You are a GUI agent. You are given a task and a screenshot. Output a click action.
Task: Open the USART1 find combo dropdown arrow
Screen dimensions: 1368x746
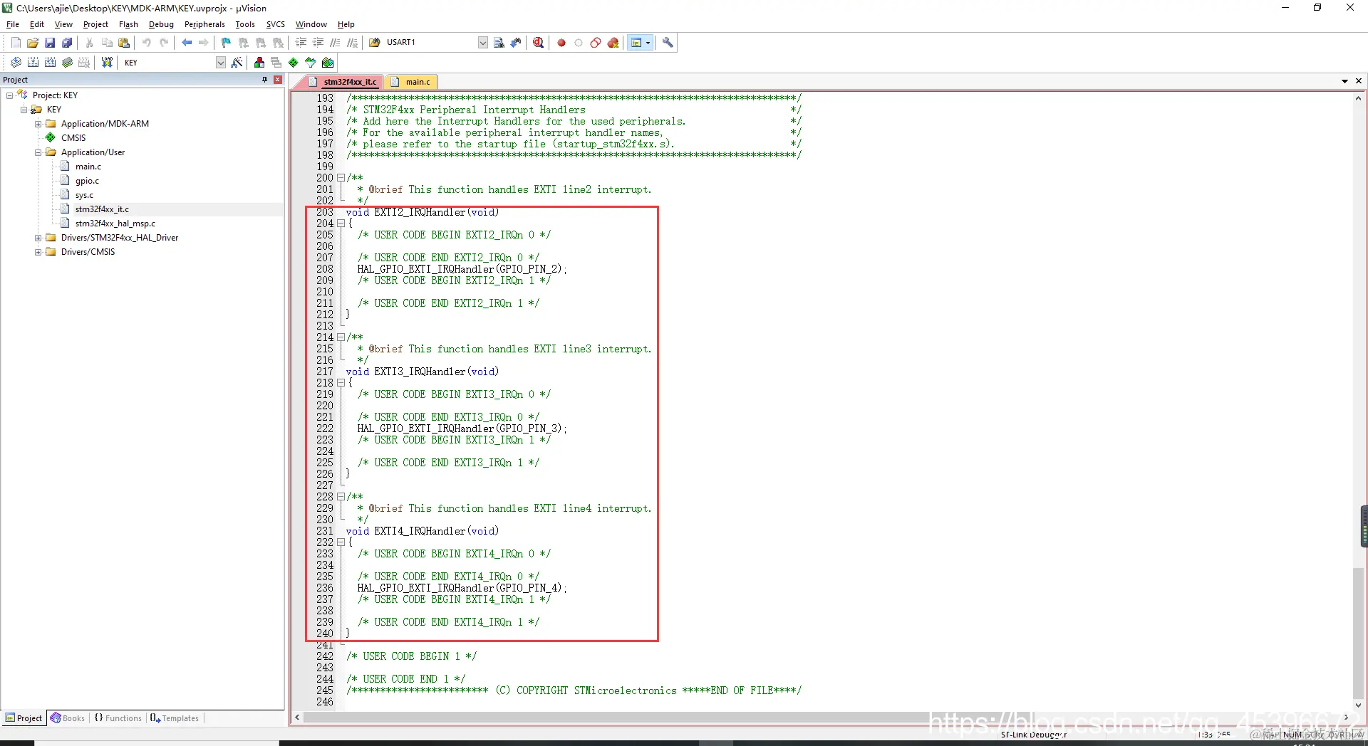(482, 43)
